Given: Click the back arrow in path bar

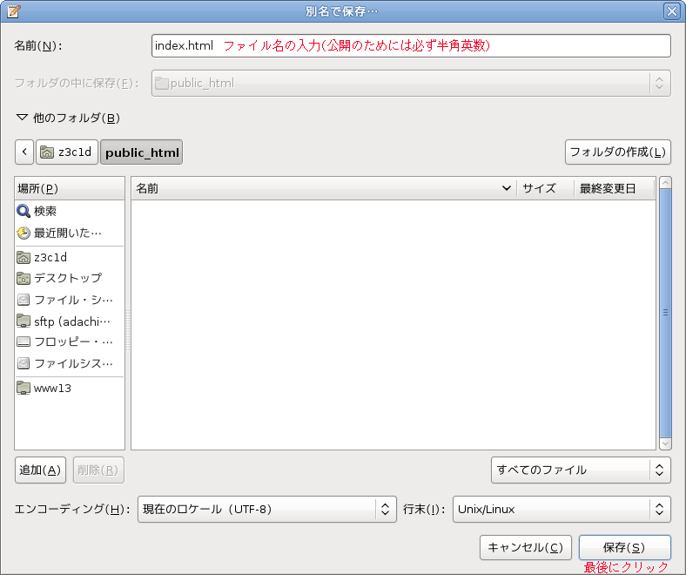Looking at the screenshot, I should (x=24, y=152).
